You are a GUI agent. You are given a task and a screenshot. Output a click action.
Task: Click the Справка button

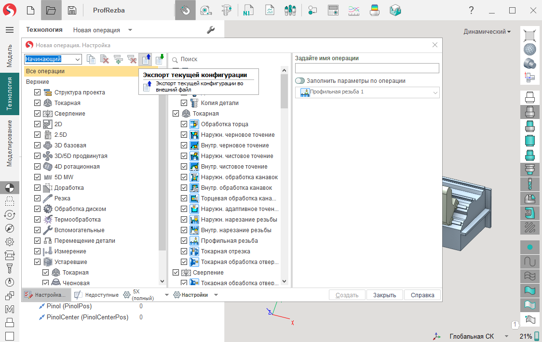click(x=422, y=295)
